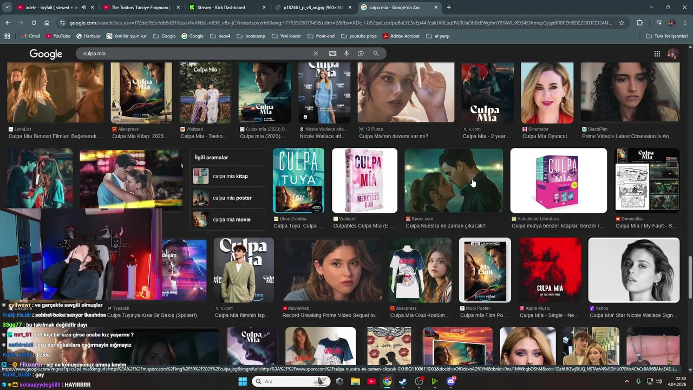
Task: Select related search culpa mia poster
Action: [228, 198]
